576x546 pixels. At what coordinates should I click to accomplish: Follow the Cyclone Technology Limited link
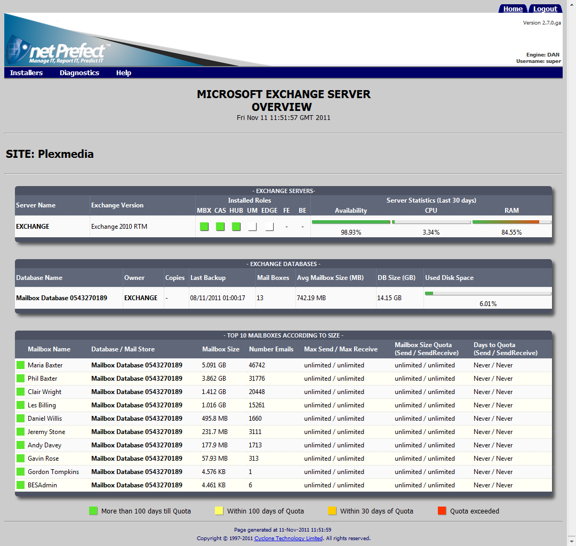[x=289, y=539]
